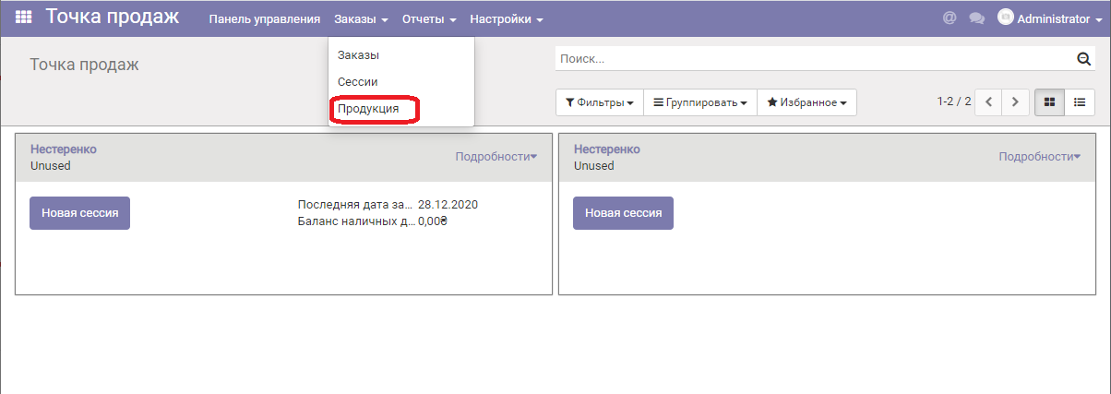Switch to kanban view

(1049, 102)
